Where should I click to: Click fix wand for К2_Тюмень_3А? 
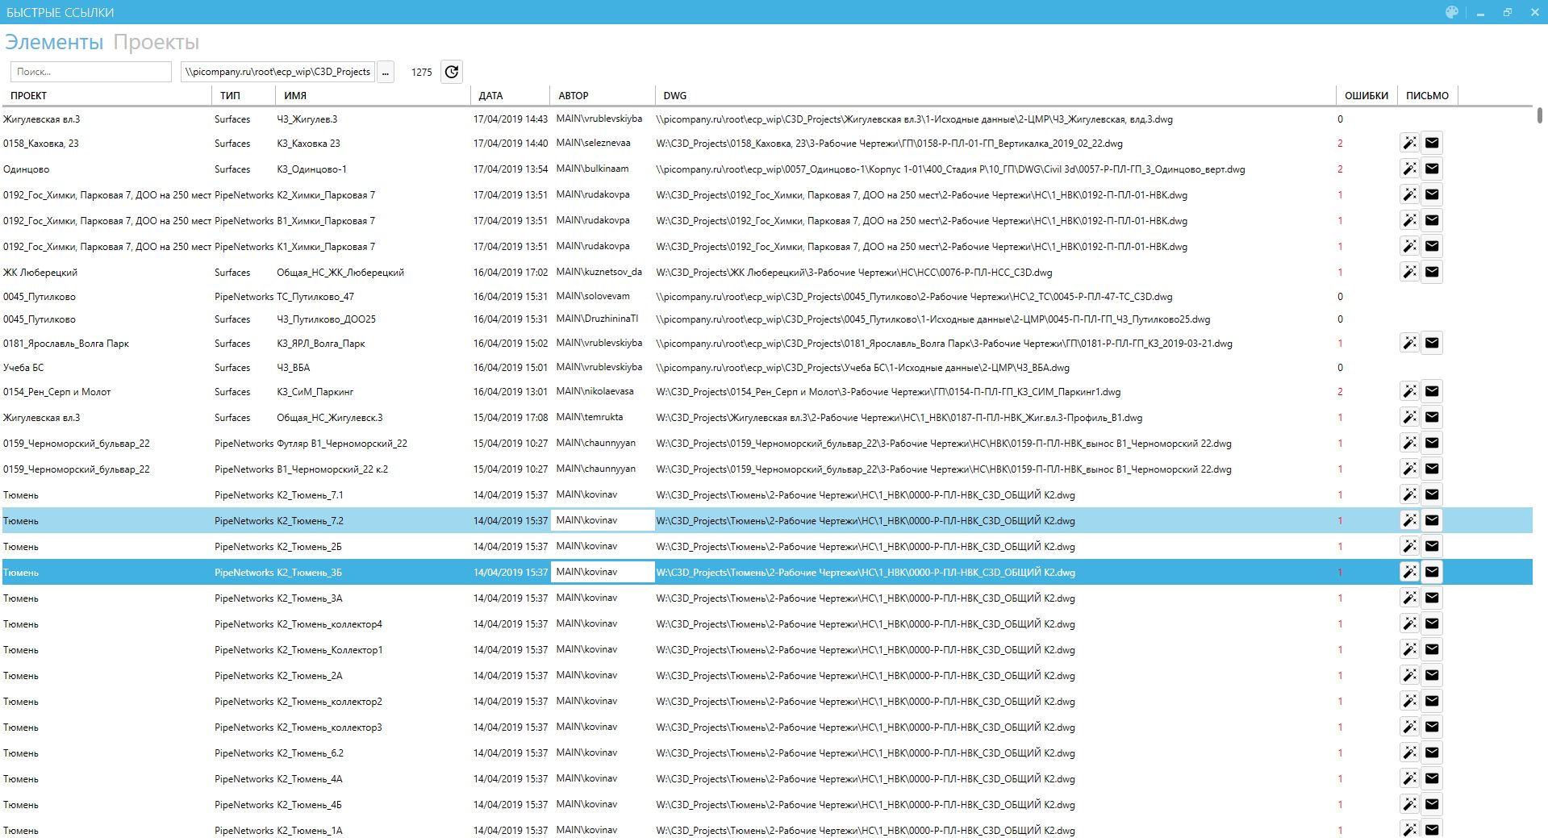1409,598
